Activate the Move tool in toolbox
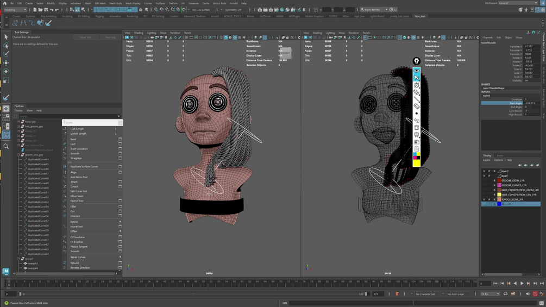546x307 pixels. 6,62
